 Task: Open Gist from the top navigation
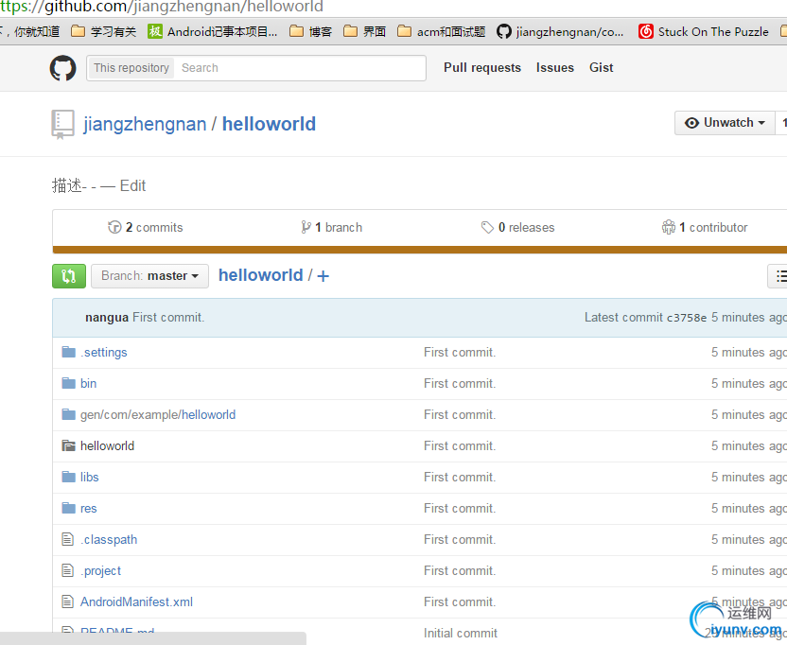(602, 67)
